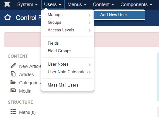Click the pencil icon for New Article
This screenshot has height=117, width=159.
click(x=13, y=66)
